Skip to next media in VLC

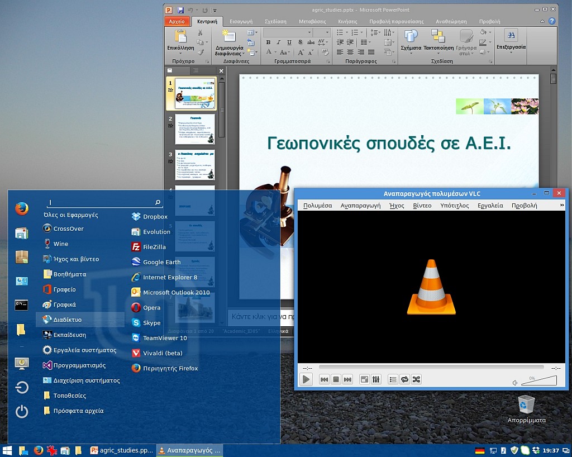(x=347, y=379)
